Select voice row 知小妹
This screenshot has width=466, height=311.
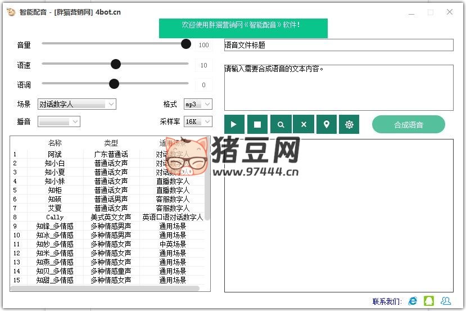coord(107,181)
